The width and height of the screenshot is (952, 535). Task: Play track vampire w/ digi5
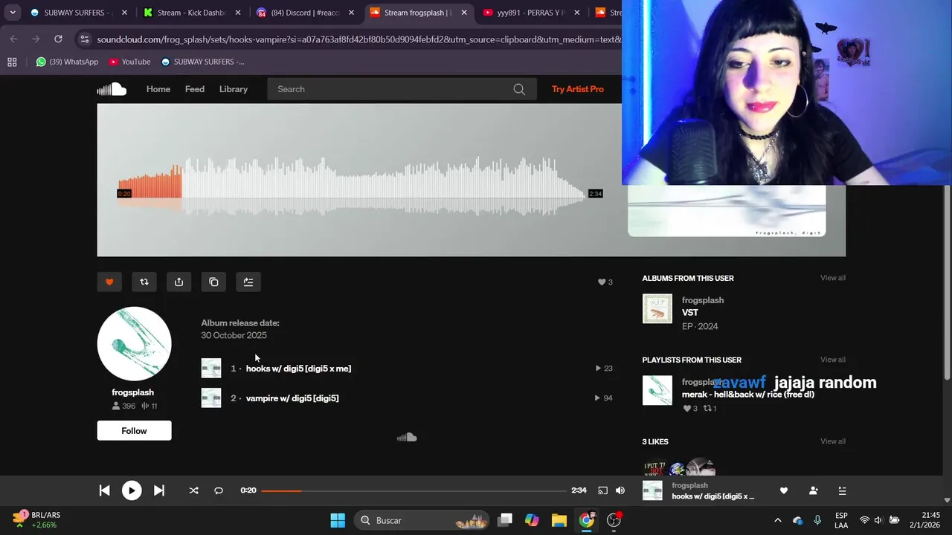[292, 398]
